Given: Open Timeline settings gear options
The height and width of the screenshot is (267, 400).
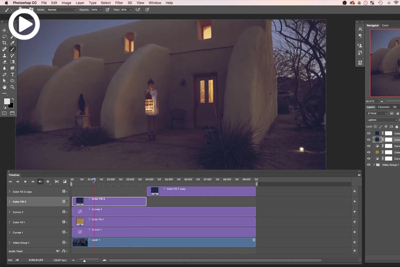Looking at the screenshot, I should point(47,181).
